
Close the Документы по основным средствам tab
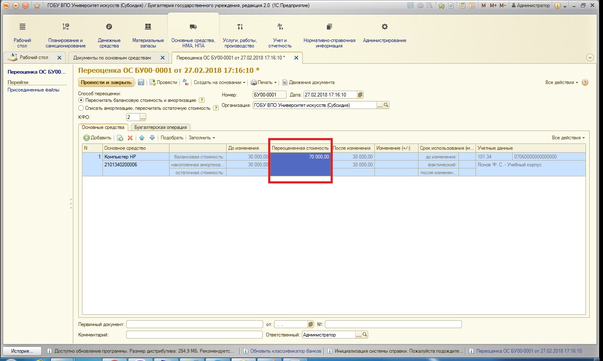(163, 58)
